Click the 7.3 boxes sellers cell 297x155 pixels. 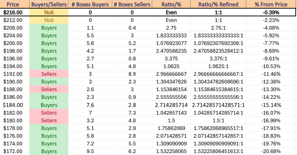[132, 113]
